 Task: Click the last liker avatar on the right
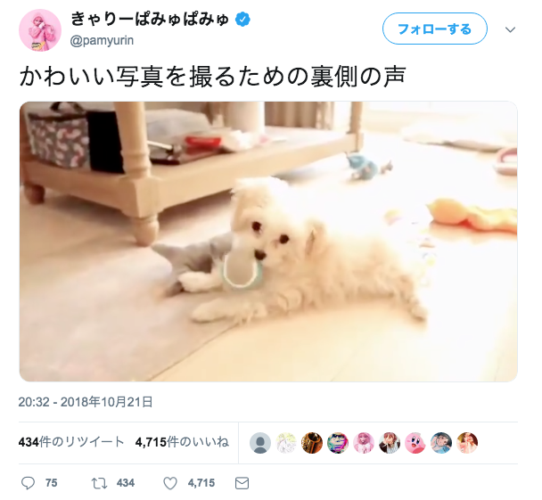467,443
